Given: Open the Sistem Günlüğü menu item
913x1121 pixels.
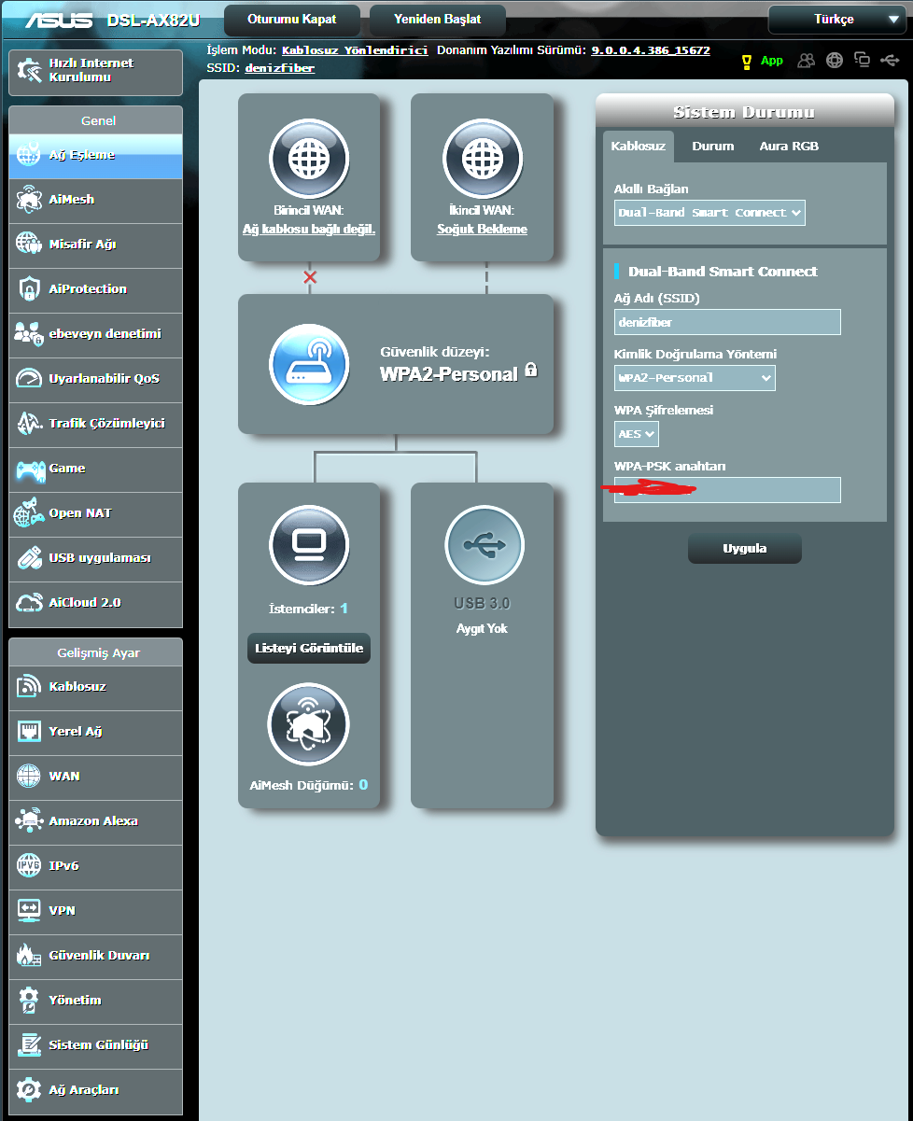Looking at the screenshot, I should (96, 1045).
